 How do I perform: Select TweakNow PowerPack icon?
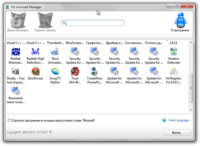[x=94, y=71]
